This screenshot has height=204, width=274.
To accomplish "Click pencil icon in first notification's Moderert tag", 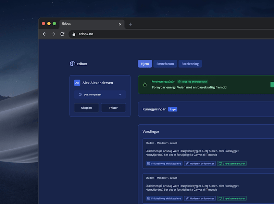I will (x=187, y=163).
